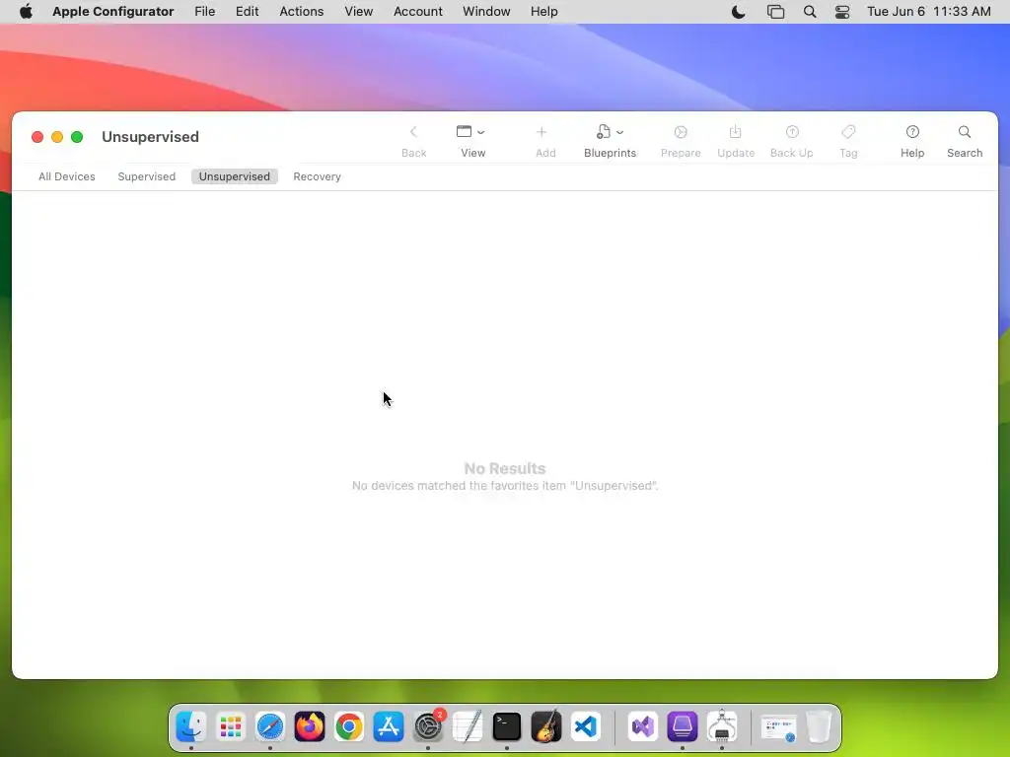The width and height of the screenshot is (1010, 757).
Task: Click the Add plus icon
Action: [541, 132]
